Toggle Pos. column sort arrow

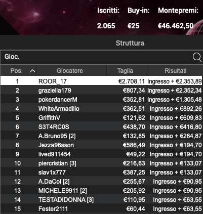click(32, 71)
